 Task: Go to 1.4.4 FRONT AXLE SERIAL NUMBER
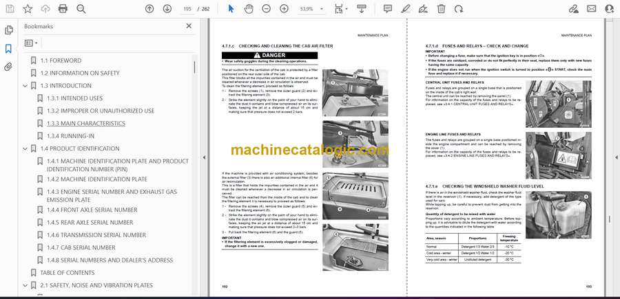[92, 210]
